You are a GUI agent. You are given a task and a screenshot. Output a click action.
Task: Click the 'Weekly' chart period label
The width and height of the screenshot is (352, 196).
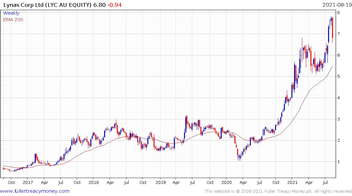pyautogui.click(x=11, y=13)
